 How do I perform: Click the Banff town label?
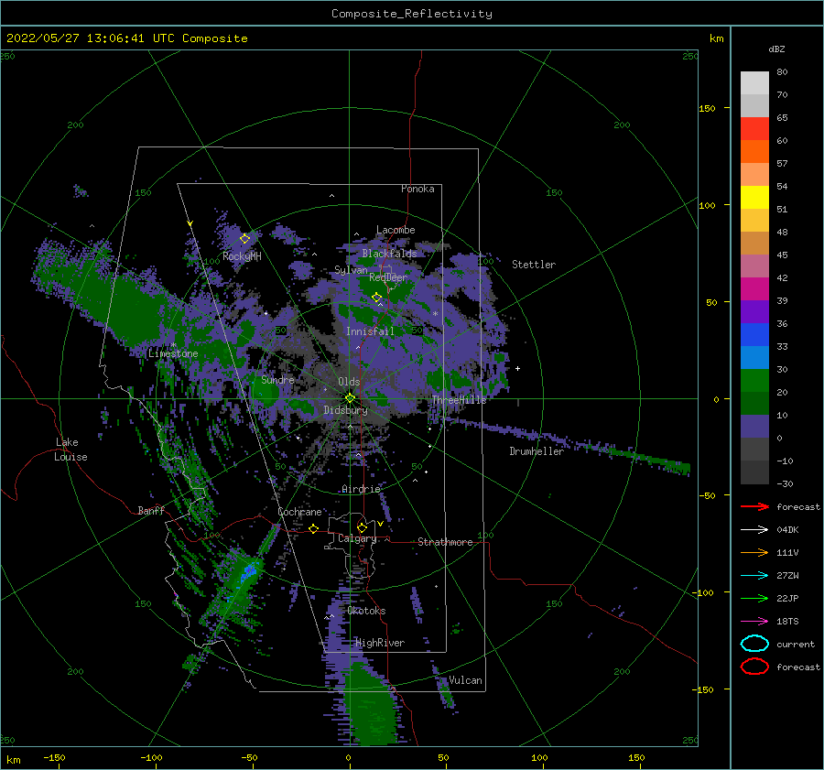[151, 510]
